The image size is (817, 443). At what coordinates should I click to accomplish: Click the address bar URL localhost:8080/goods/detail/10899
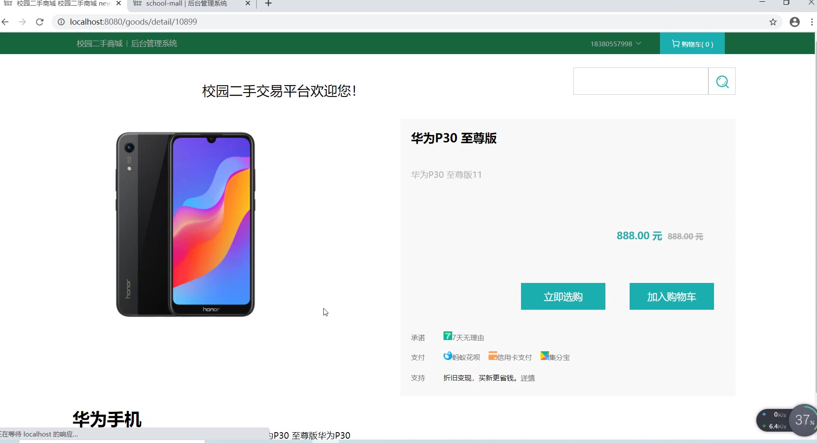tap(133, 22)
